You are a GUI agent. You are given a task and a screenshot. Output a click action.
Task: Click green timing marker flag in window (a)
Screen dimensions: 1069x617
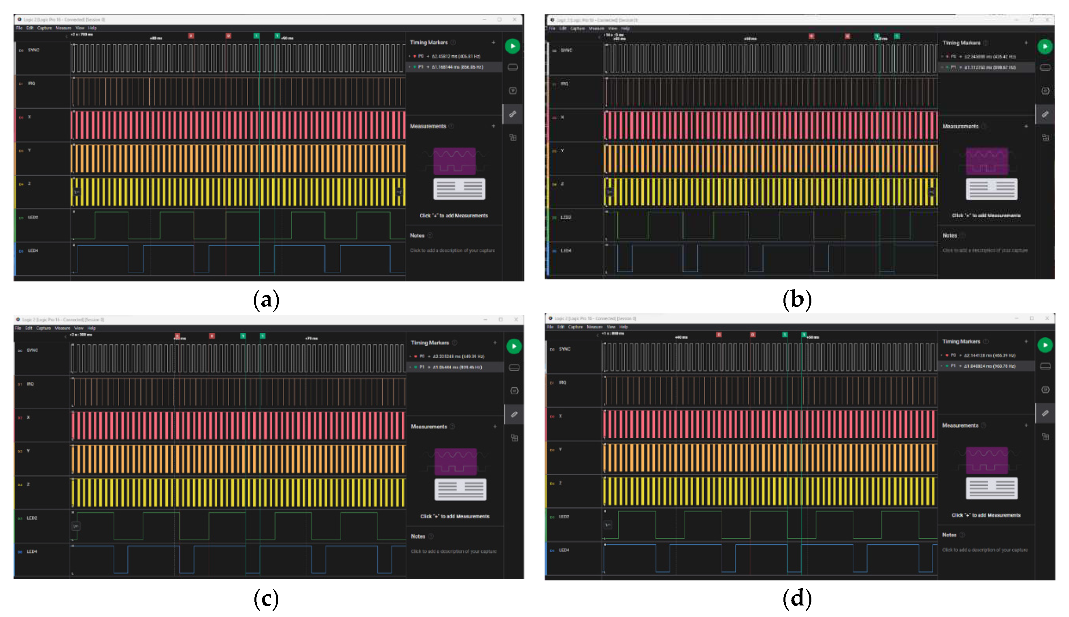click(256, 36)
